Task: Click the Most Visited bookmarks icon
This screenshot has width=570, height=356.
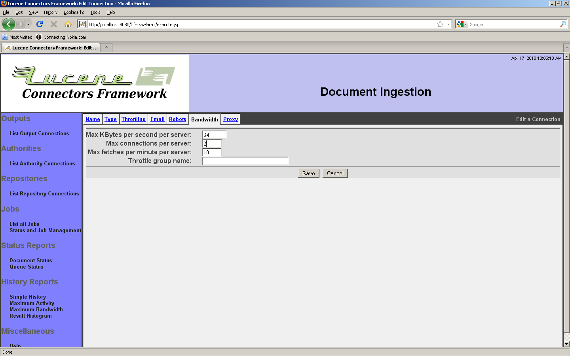Action: click(x=5, y=37)
